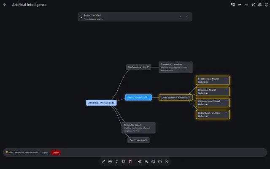Click '6 AI changes — keep or undo?' text

point(24,153)
